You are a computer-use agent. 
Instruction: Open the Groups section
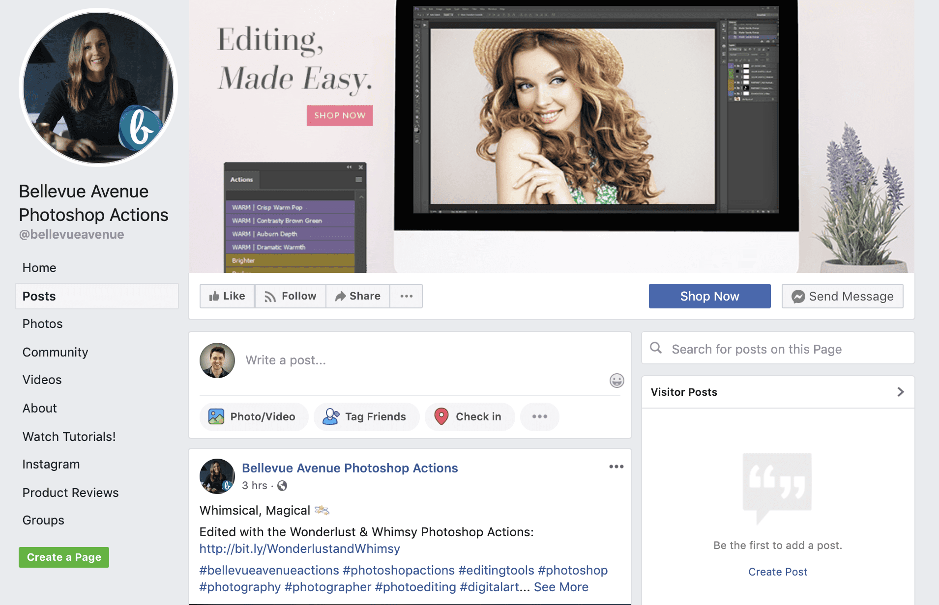click(x=43, y=520)
